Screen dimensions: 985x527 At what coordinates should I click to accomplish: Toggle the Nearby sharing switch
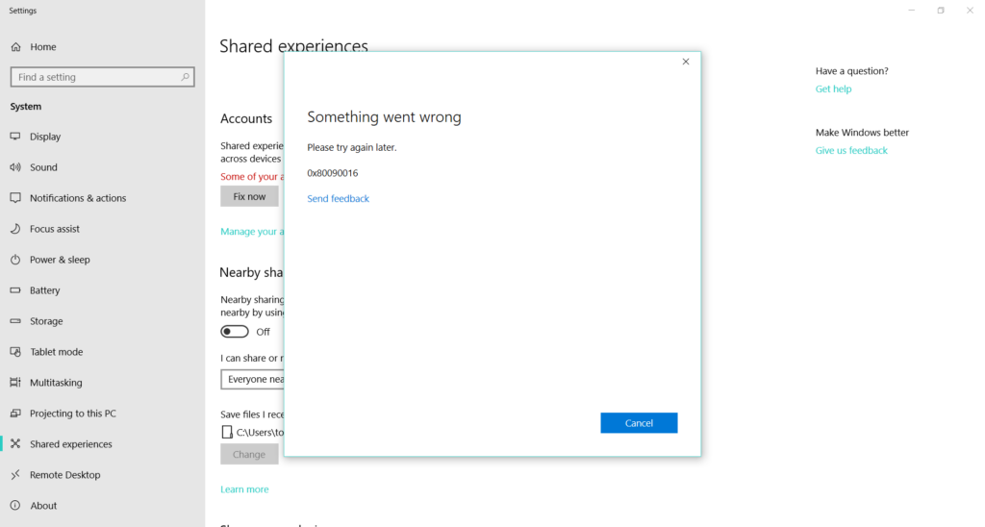pyautogui.click(x=235, y=332)
